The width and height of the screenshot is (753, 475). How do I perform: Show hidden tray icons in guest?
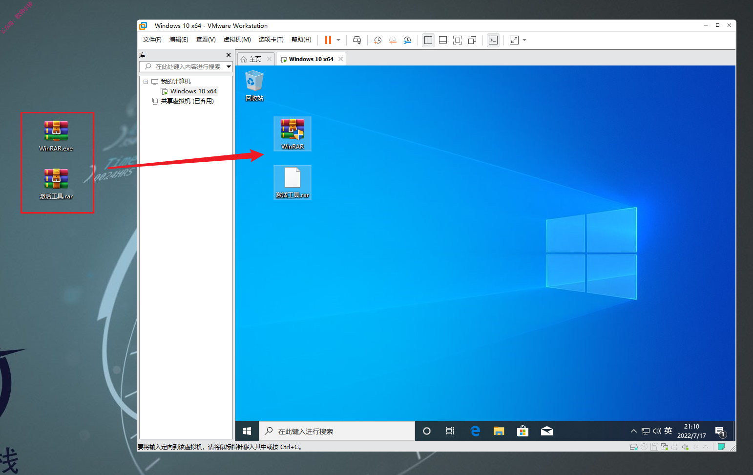point(633,431)
